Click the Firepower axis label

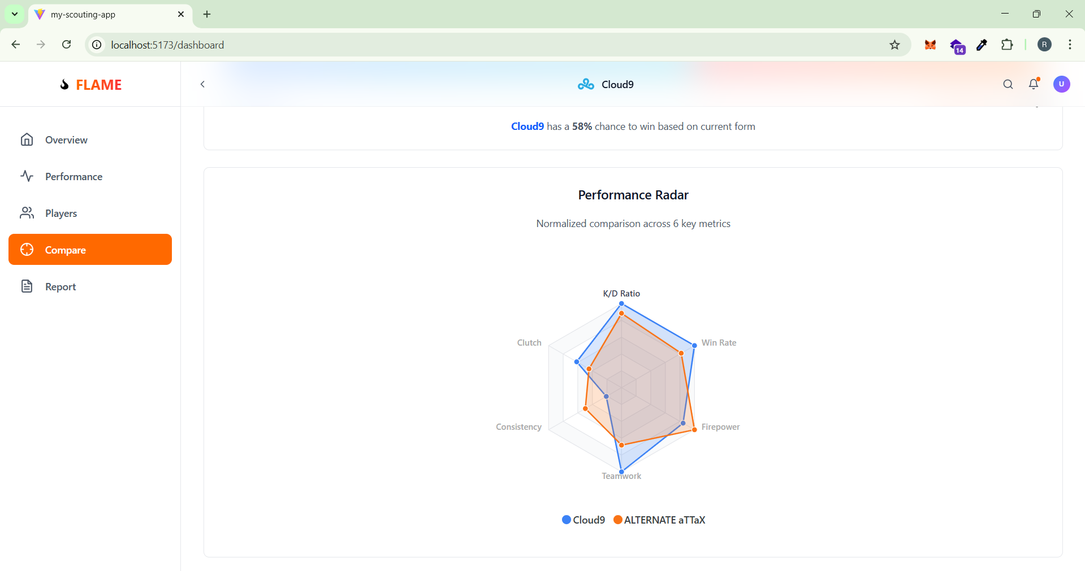tap(720, 427)
